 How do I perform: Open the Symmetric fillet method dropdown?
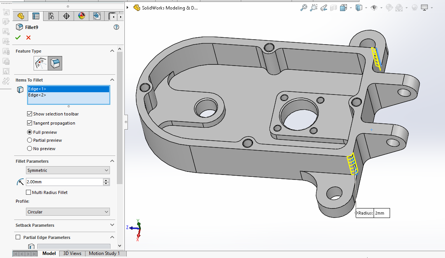(x=68, y=170)
